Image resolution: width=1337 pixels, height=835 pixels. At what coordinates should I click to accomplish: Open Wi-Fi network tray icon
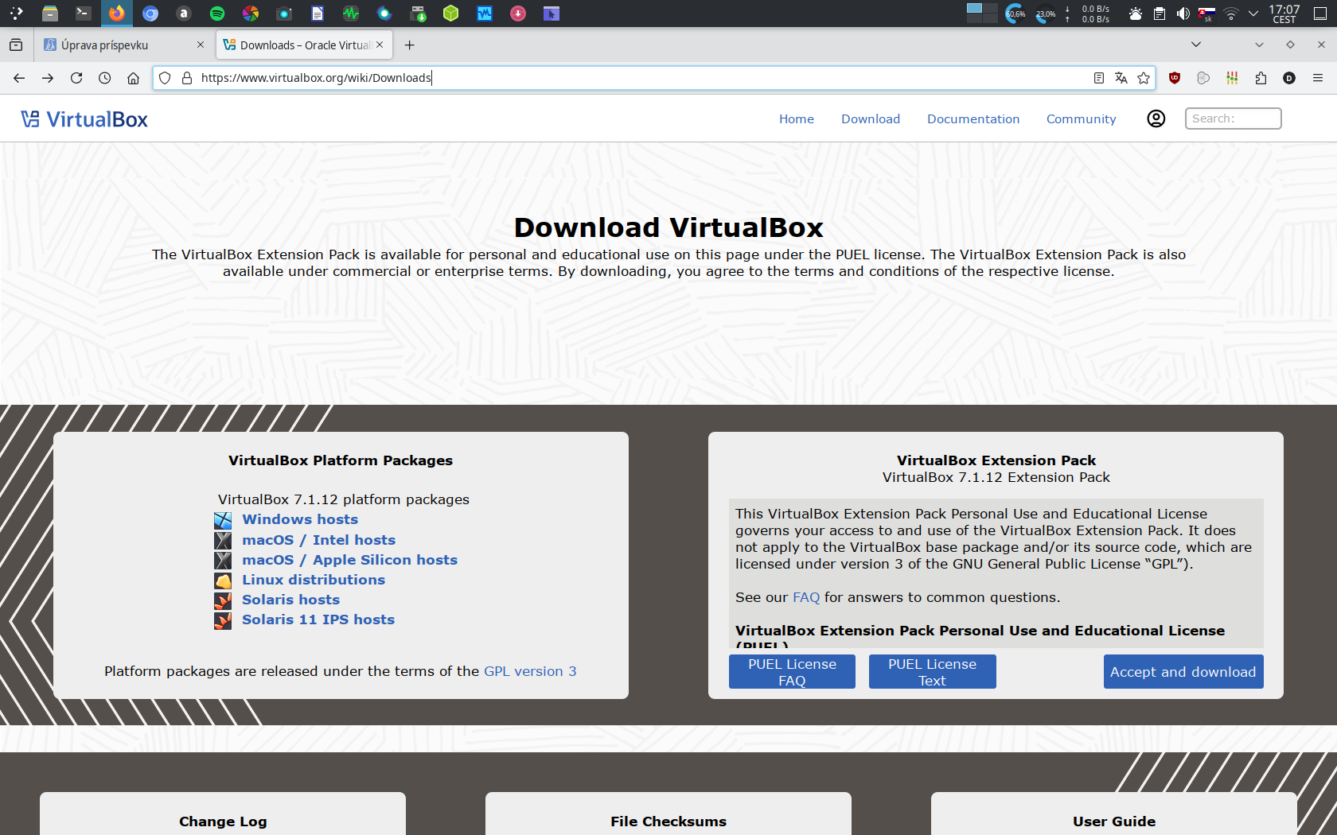1231,14
